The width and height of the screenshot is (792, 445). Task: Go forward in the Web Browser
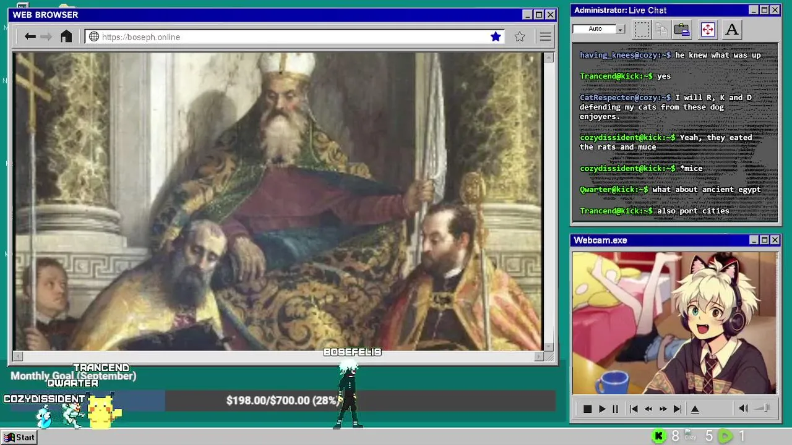(x=46, y=36)
